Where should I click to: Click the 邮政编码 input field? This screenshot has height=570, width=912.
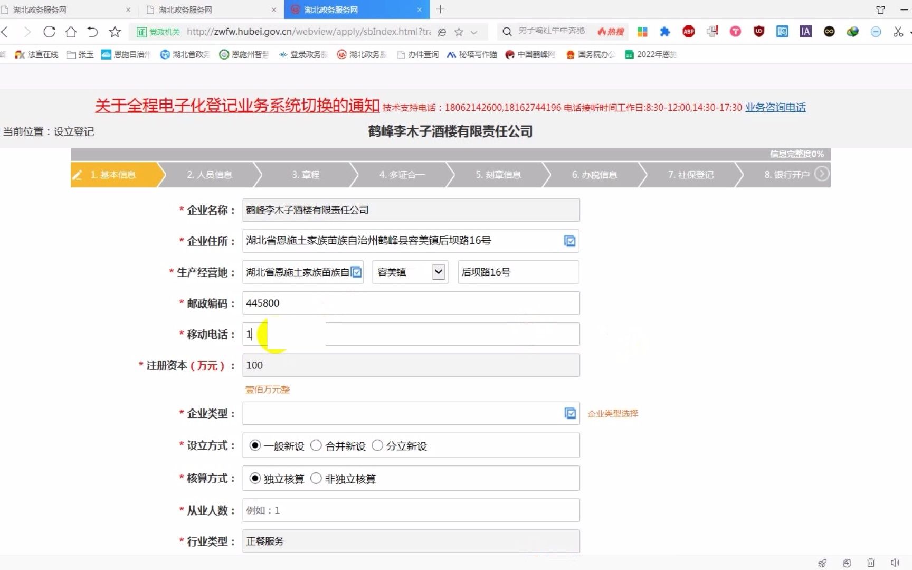click(x=411, y=303)
